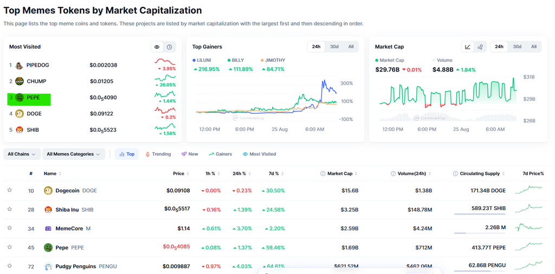Sort the table by Circulating Supply
This screenshot has height=274, width=555.
(482, 174)
